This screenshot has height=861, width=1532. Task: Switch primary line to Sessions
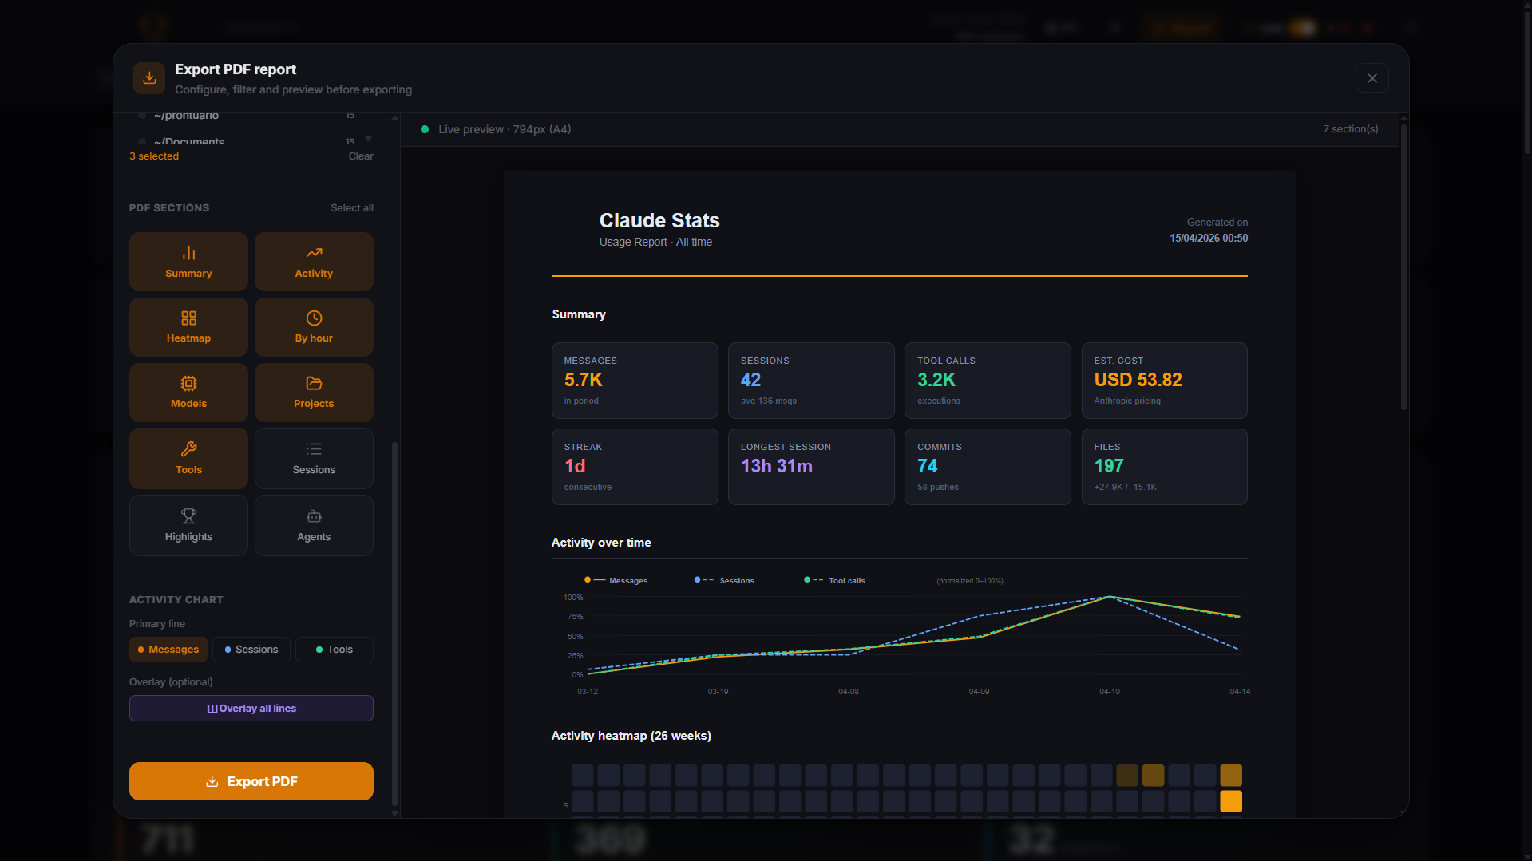(251, 649)
